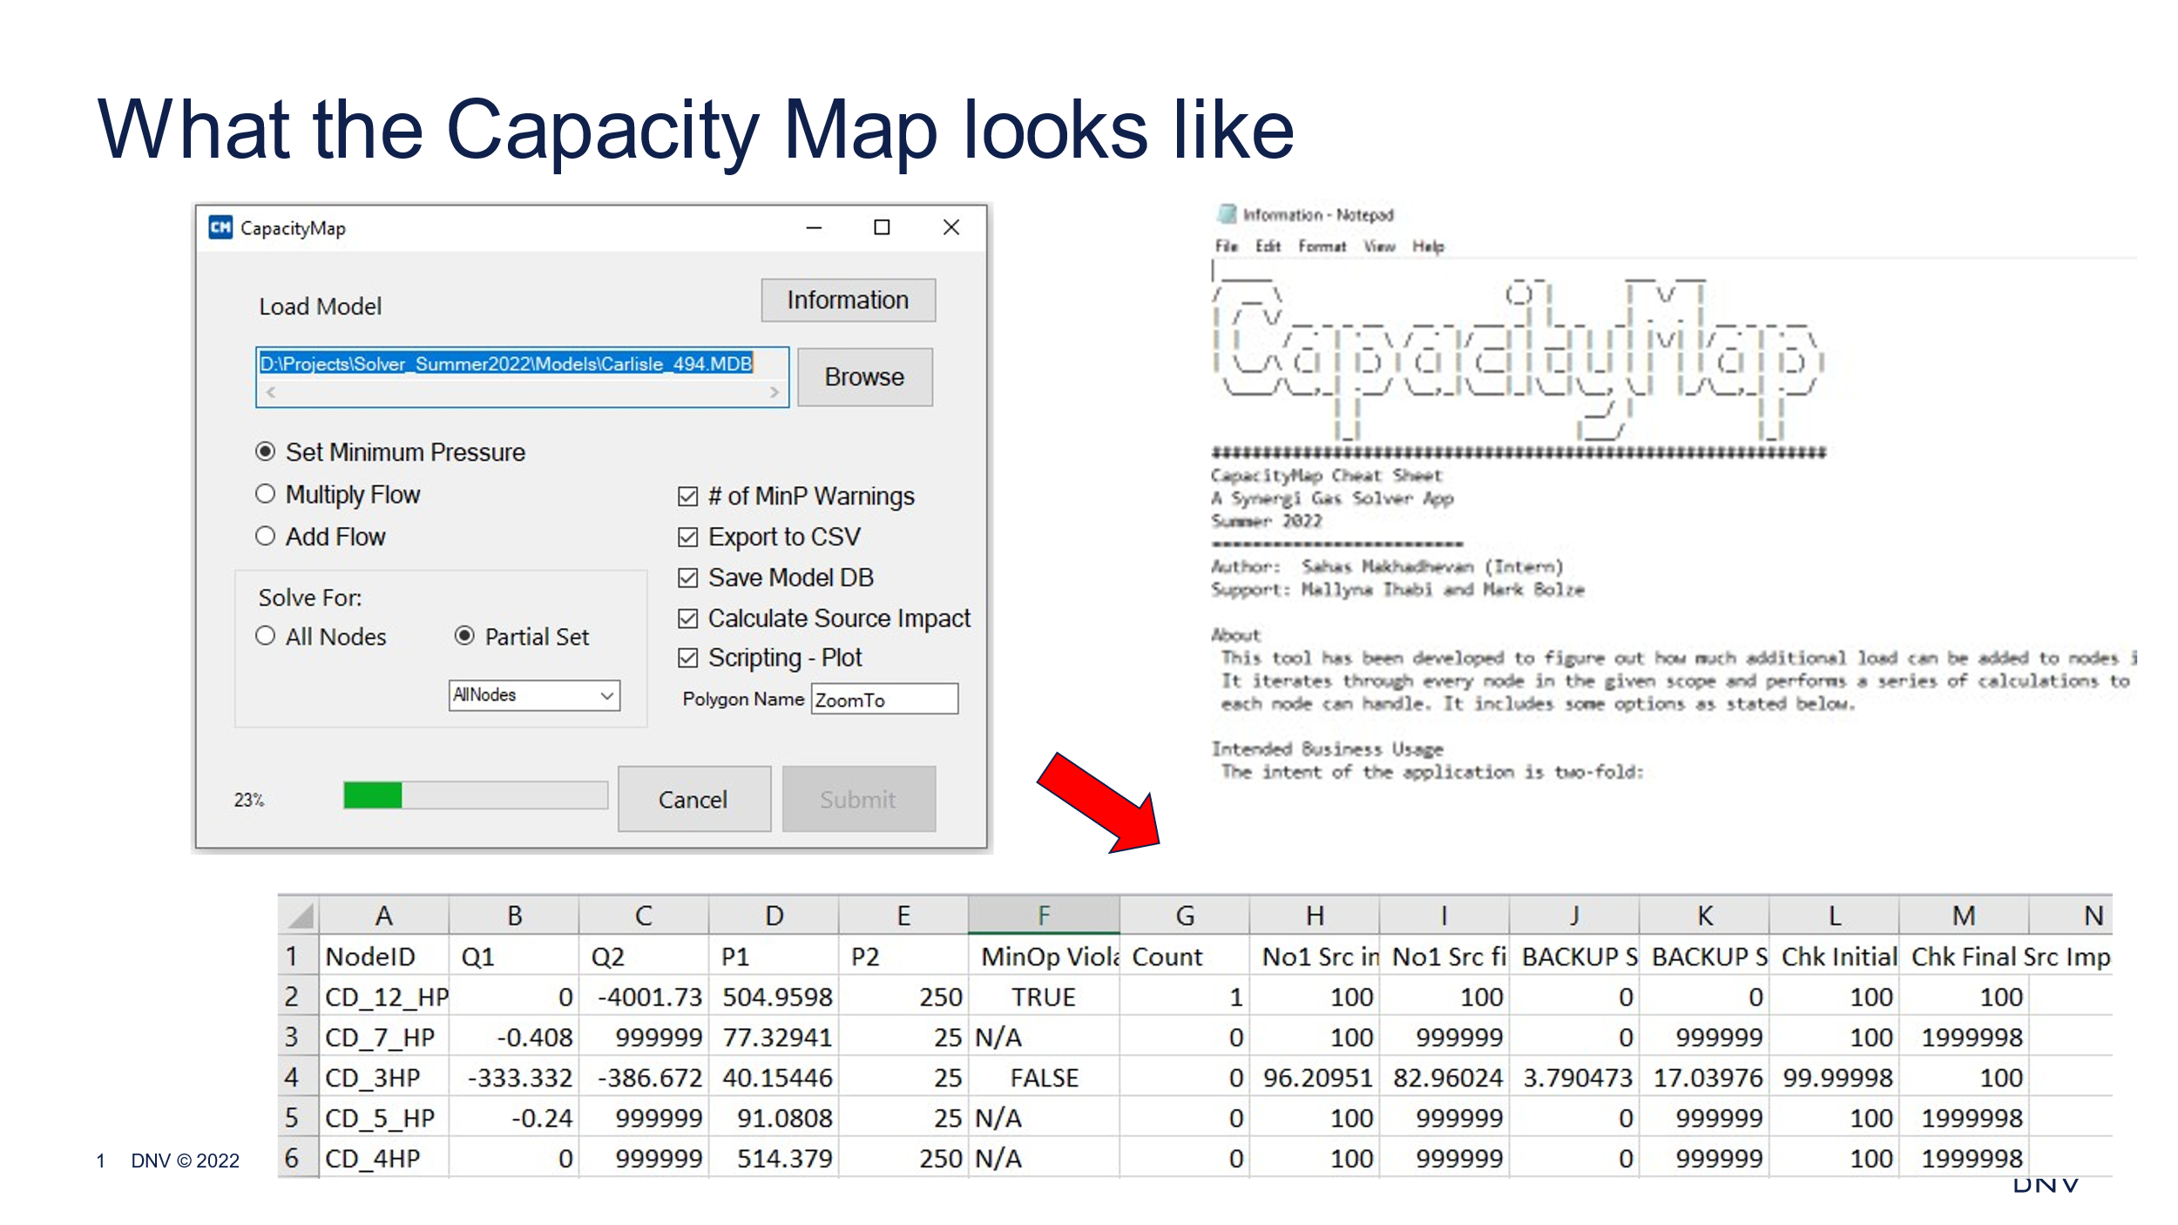Open Notepad View menu

[x=1379, y=247]
